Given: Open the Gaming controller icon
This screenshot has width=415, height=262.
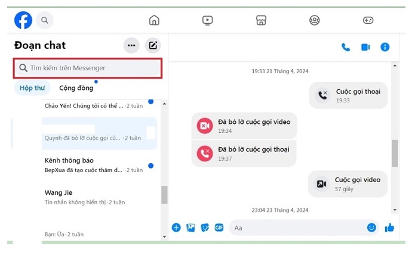Looking at the screenshot, I should [368, 20].
